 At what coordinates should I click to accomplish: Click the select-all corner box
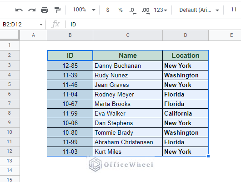10,35
